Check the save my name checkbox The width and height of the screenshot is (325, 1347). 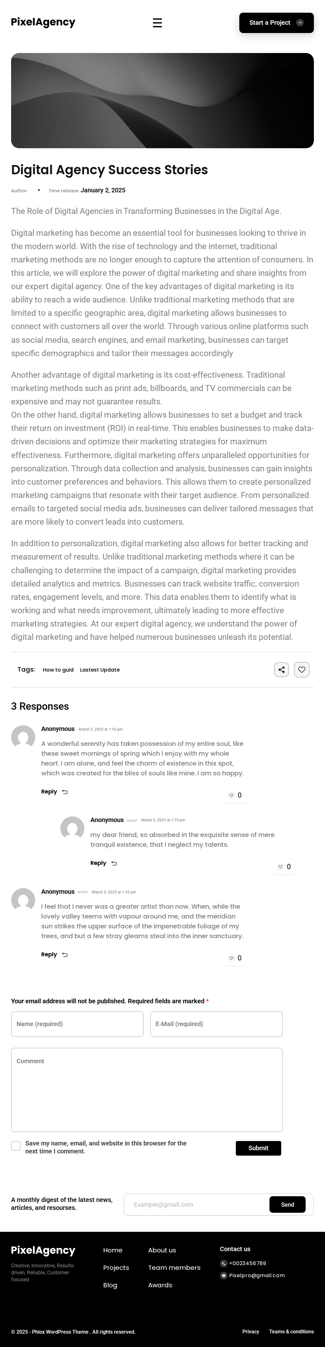point(16,1146)
